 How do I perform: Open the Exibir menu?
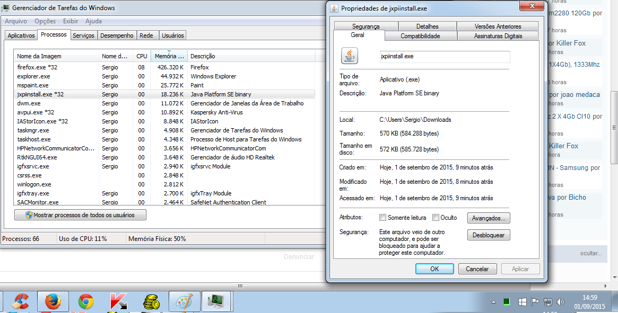(71, 21)
